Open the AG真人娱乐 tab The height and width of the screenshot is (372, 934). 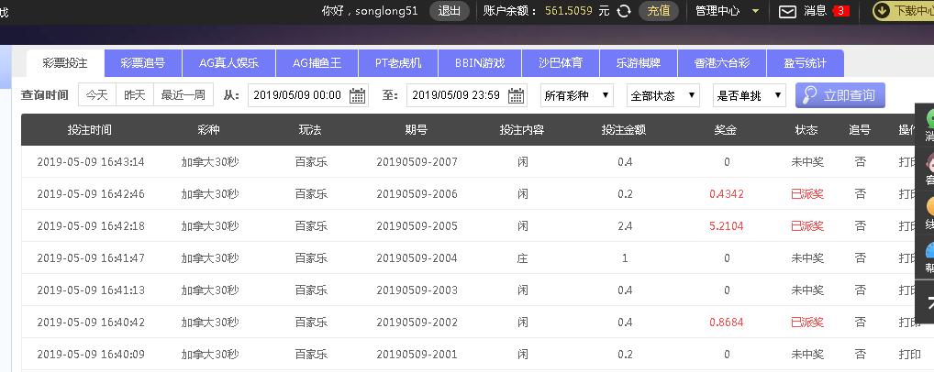pos(228,63)
